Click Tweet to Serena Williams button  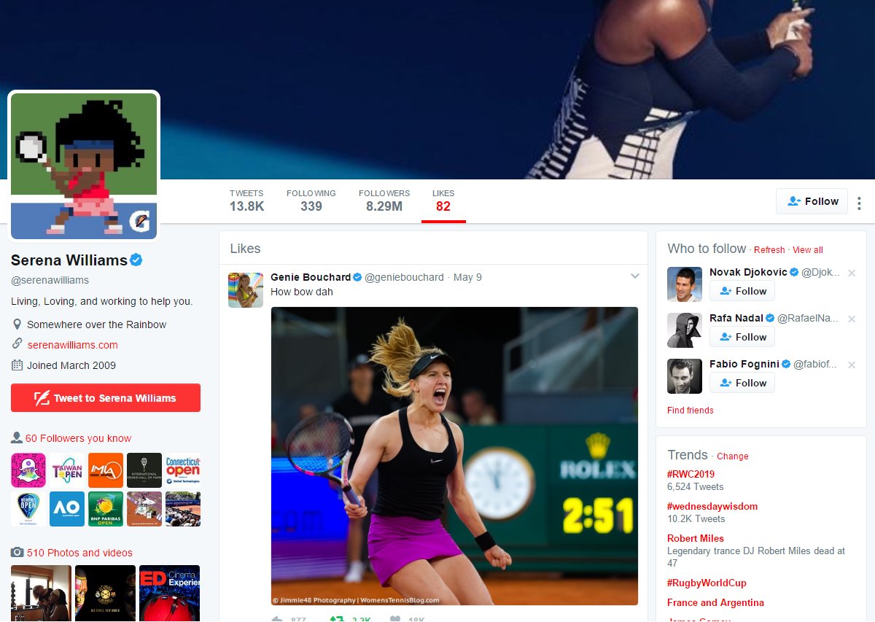click(106, 398)
